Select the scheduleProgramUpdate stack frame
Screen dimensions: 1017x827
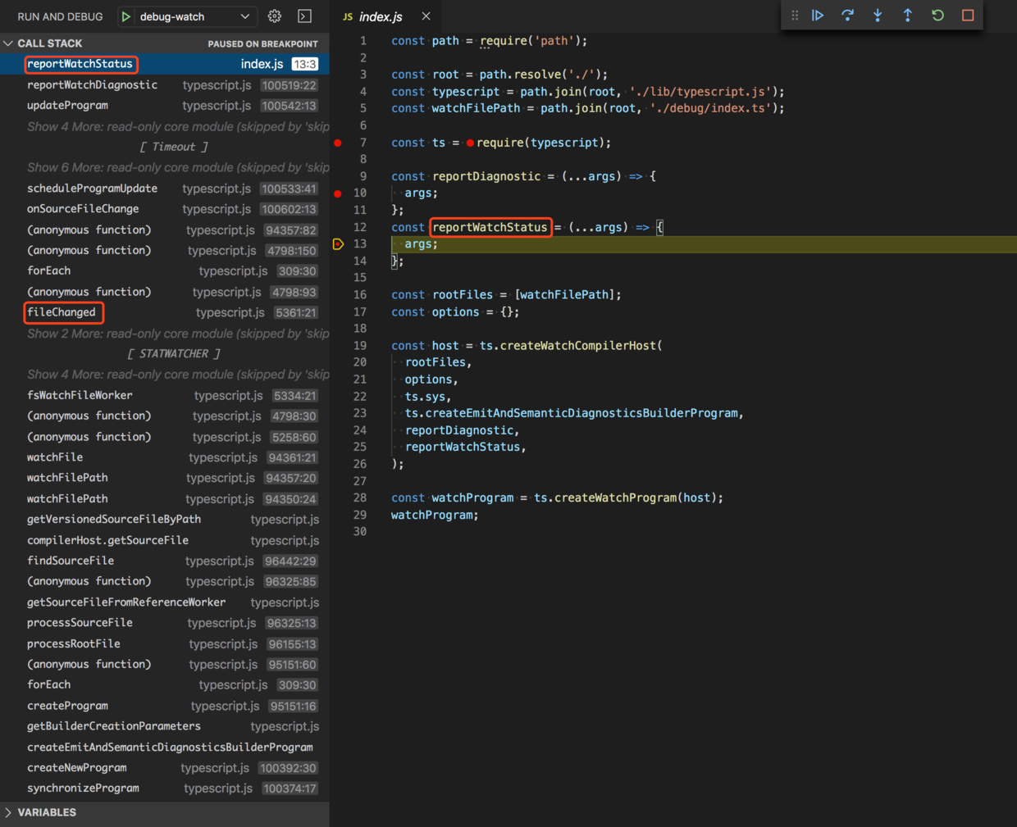(164, 189)
